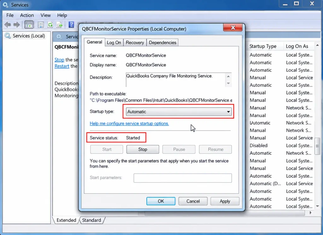Sort by the Log On As column header
Viewport: 323px width, 235px height.
tap(297, 46)
